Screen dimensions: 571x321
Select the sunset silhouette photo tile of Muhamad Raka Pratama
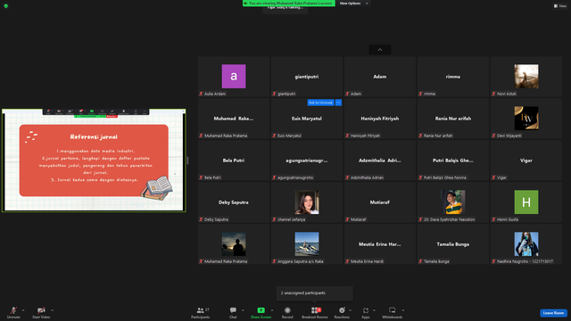[234, 243]
